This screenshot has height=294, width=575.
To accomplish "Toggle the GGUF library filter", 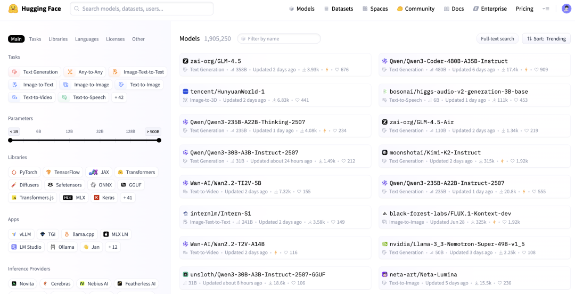I will (132, 185).
